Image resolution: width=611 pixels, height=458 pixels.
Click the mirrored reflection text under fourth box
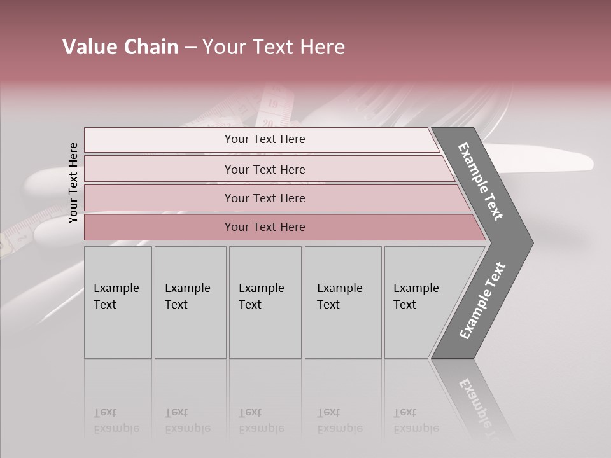tap(340, 421)
